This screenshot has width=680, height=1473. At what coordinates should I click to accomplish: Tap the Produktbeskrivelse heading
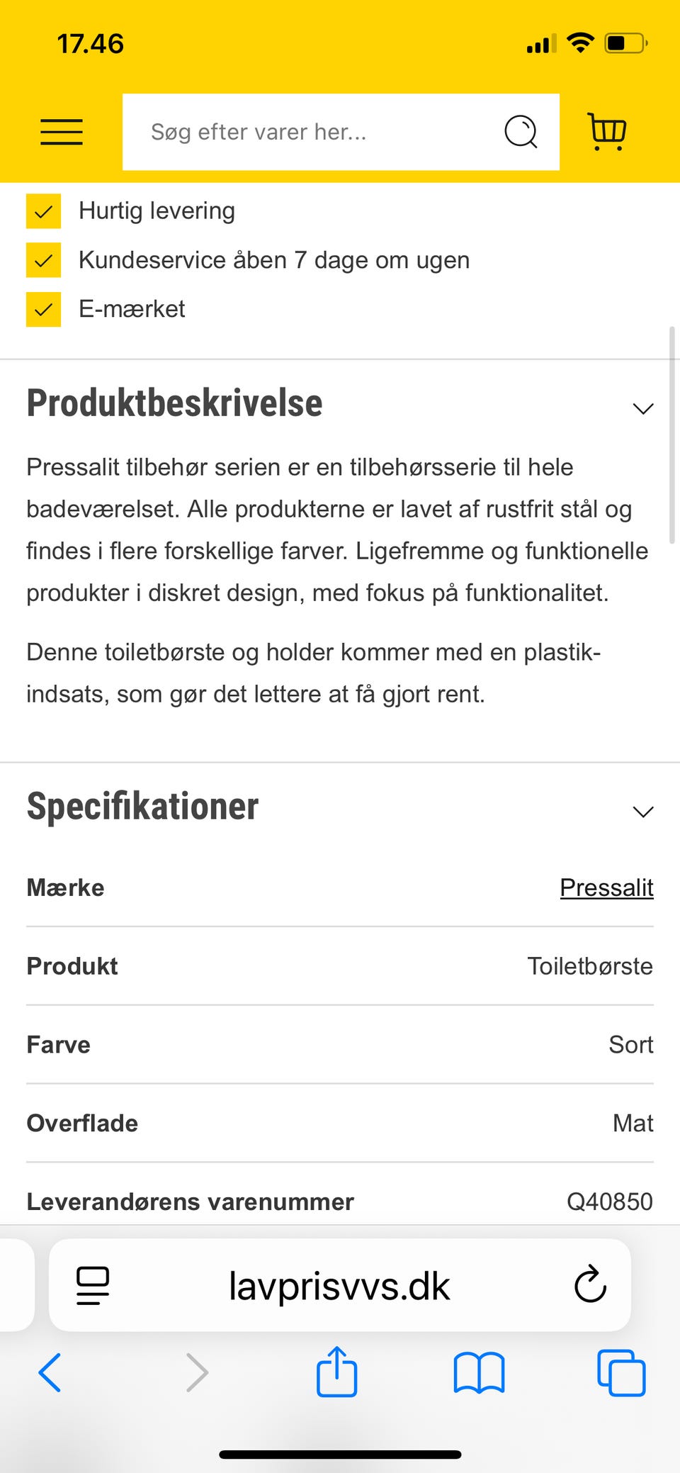pyautogui.click(x=175, y=403)
